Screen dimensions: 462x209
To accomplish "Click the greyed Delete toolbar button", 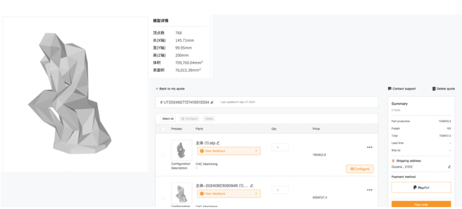I will [x=209, y=119].
